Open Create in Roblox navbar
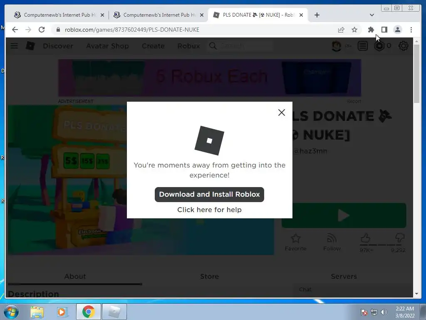Viewport: 426px width, 320px height. (x=153, y=46)
